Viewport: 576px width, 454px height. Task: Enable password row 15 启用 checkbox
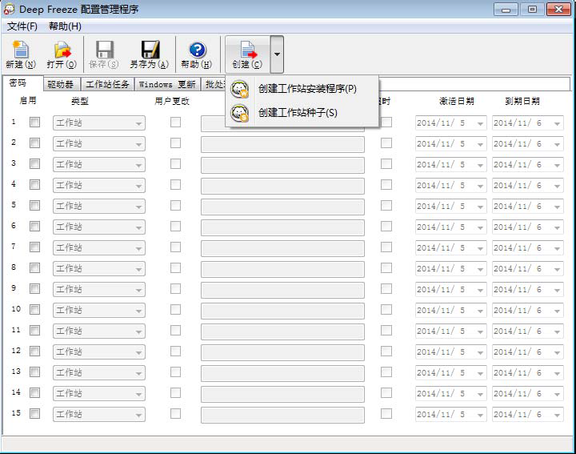click(x=35, y=413)
